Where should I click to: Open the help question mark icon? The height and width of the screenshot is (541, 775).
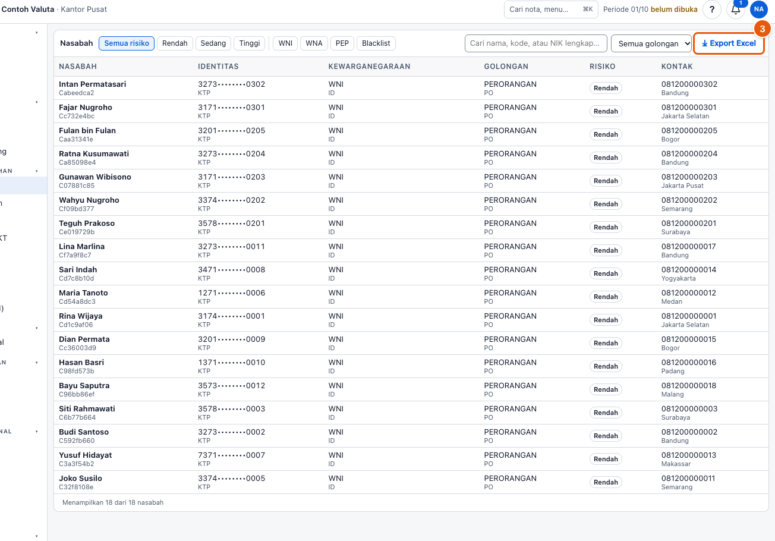pyautogui.click(x=712, y=10)
